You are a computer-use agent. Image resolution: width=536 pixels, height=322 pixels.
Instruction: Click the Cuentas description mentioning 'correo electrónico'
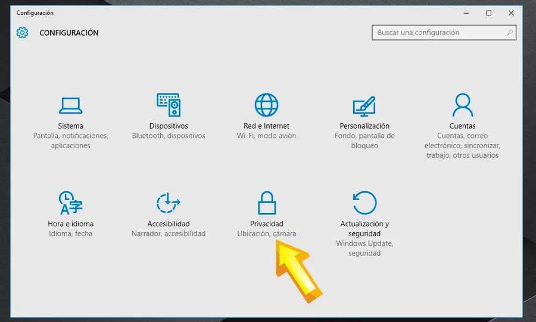pos(463,145)
